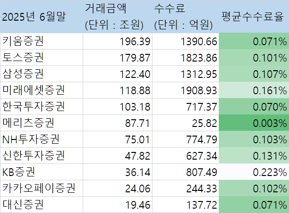Click the fee cell 627.34

coord(186,155)
